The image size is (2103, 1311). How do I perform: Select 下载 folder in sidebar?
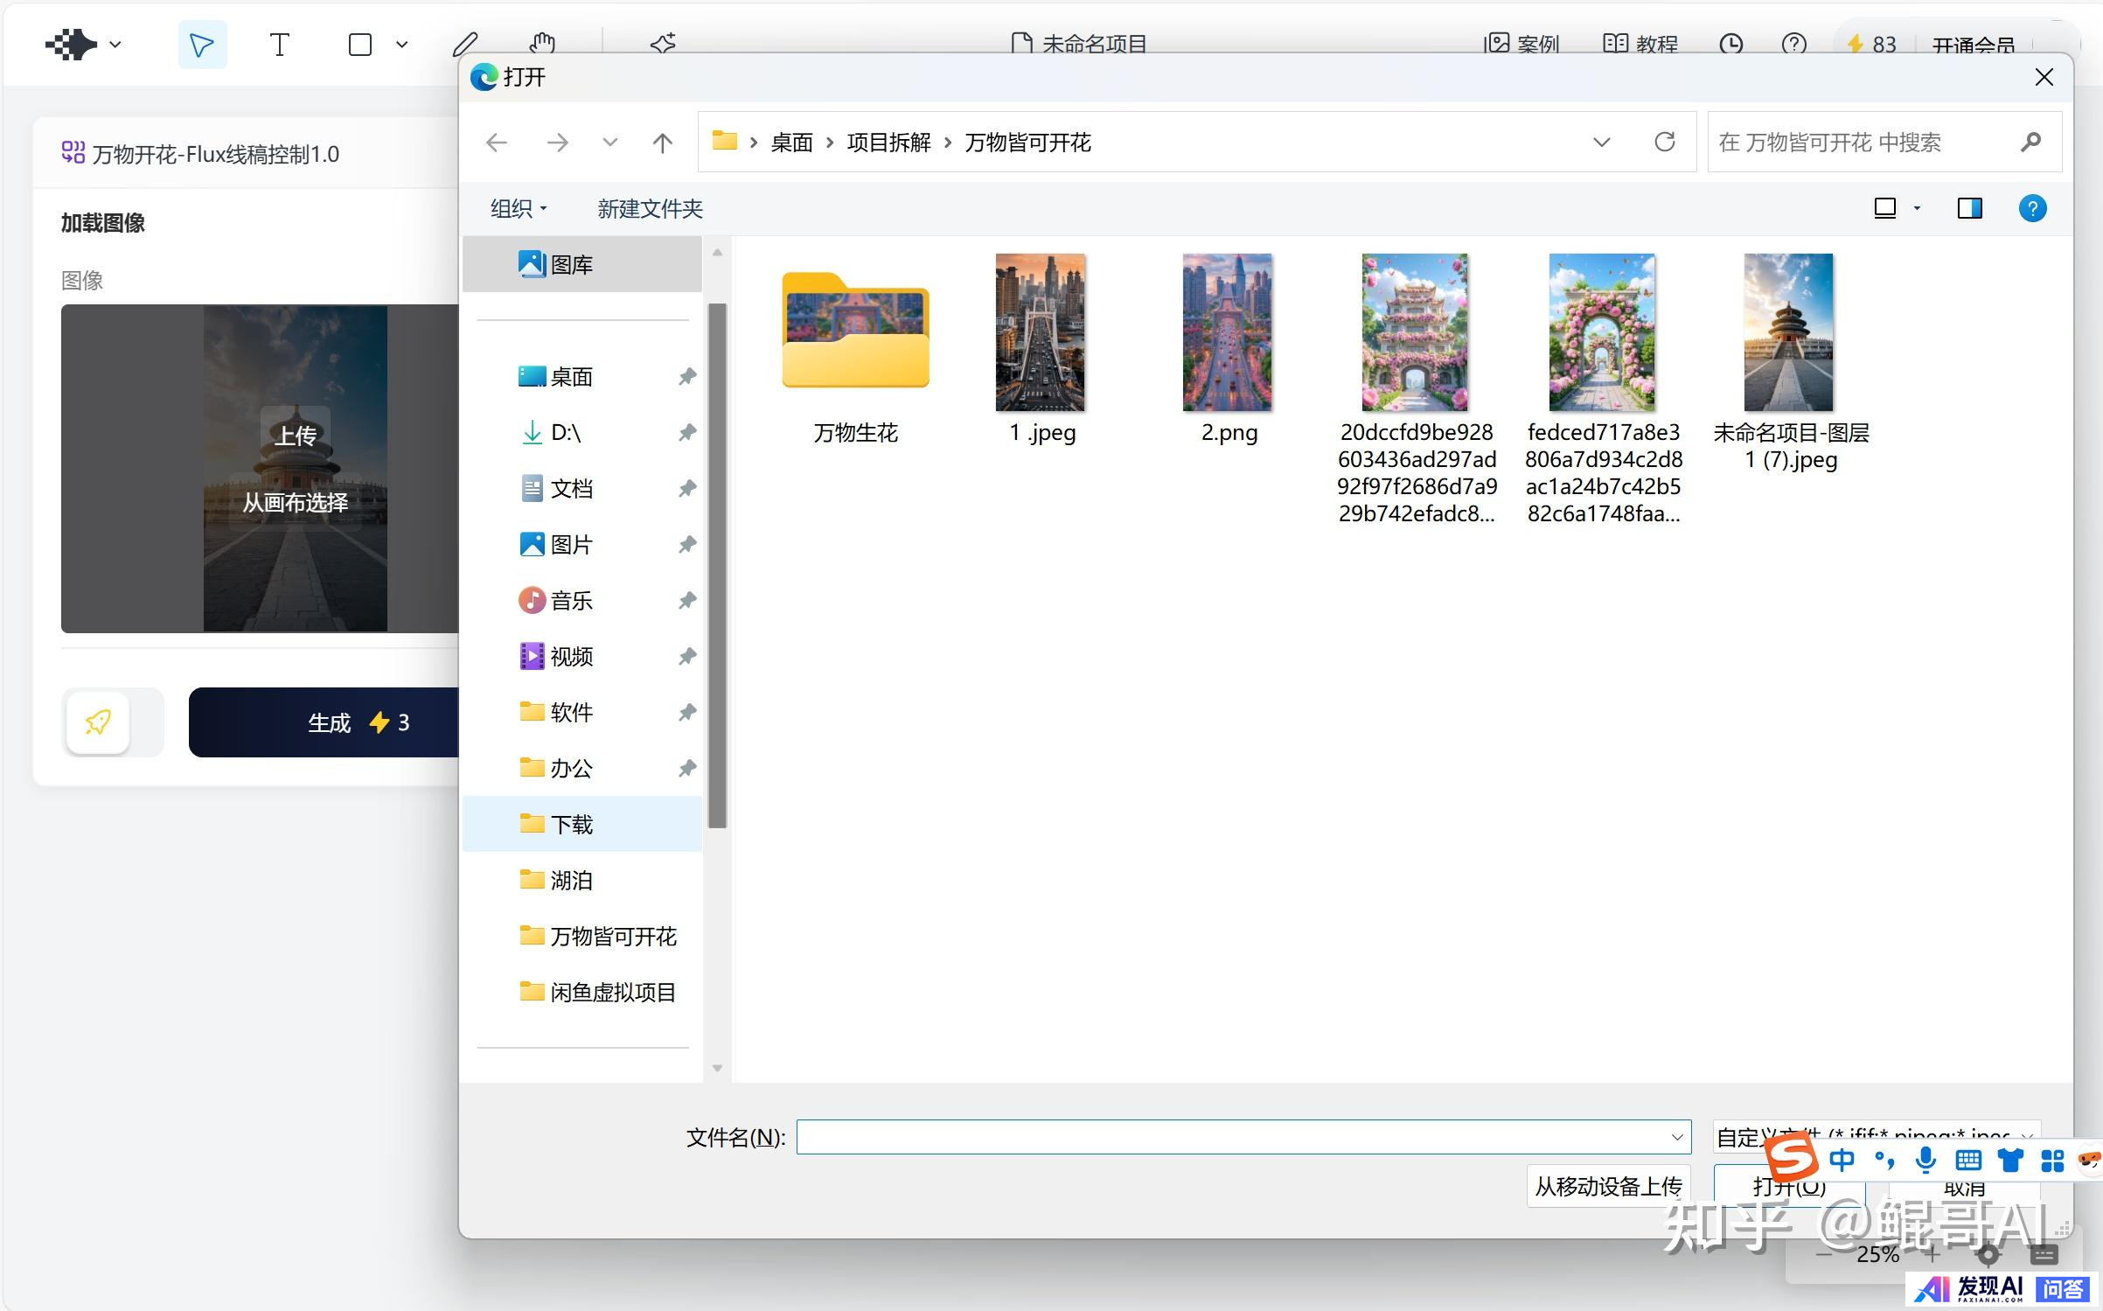571,824
